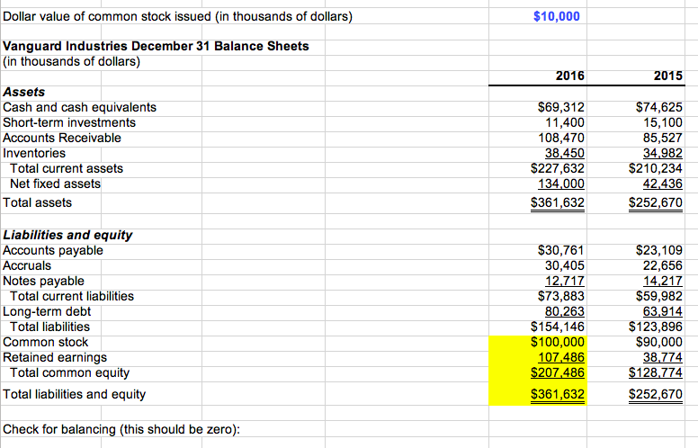Click the (in thousands of dollars) subtitle cell

[x=71, y=61]
